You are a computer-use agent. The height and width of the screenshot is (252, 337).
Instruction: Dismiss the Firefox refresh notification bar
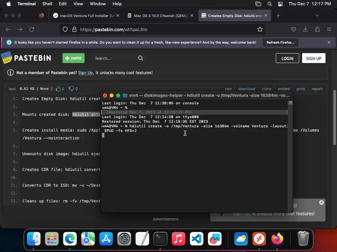(329, 42)
